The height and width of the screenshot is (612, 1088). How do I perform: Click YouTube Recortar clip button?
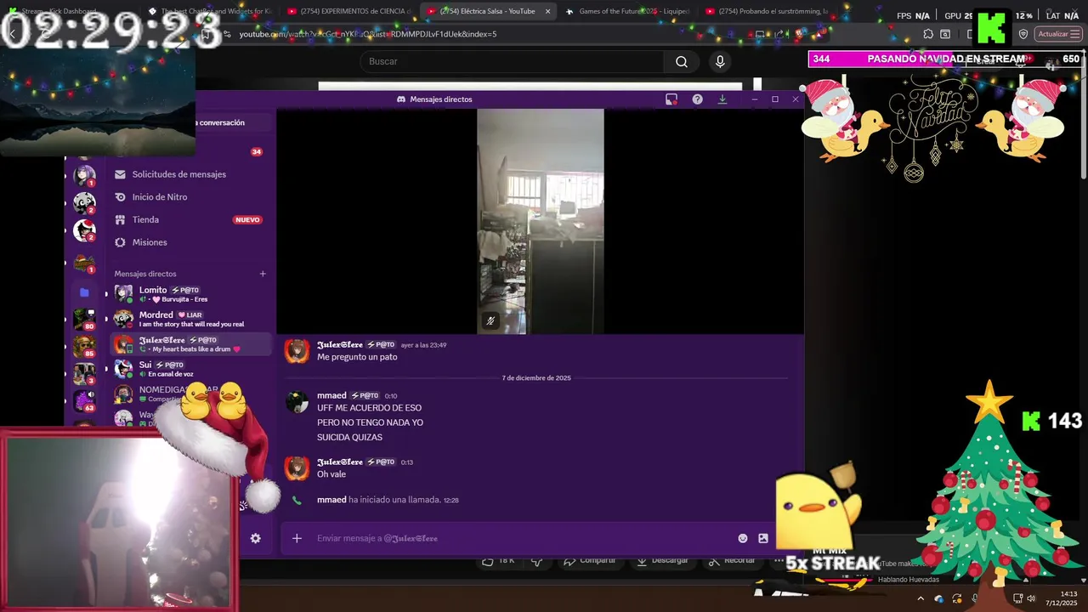[732, 560]
